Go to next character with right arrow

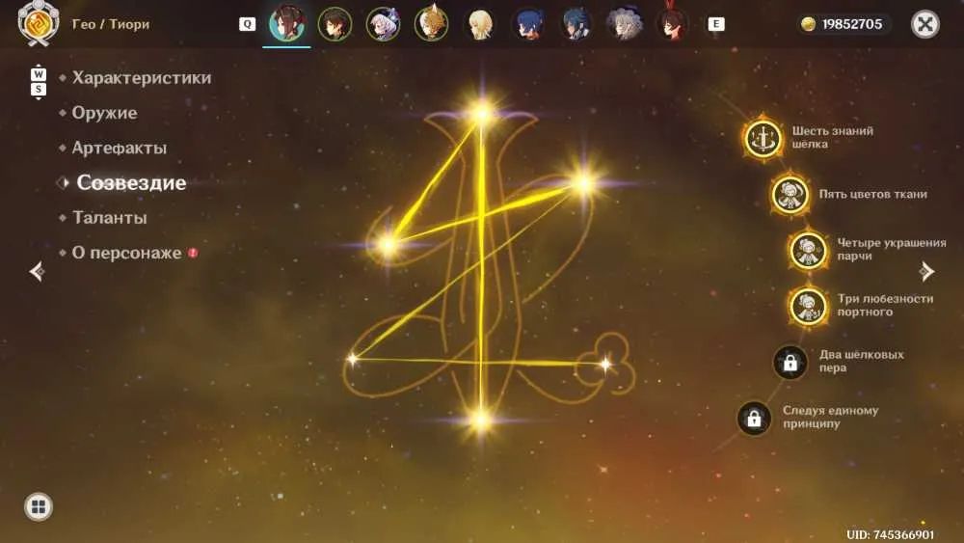point(927,271)
